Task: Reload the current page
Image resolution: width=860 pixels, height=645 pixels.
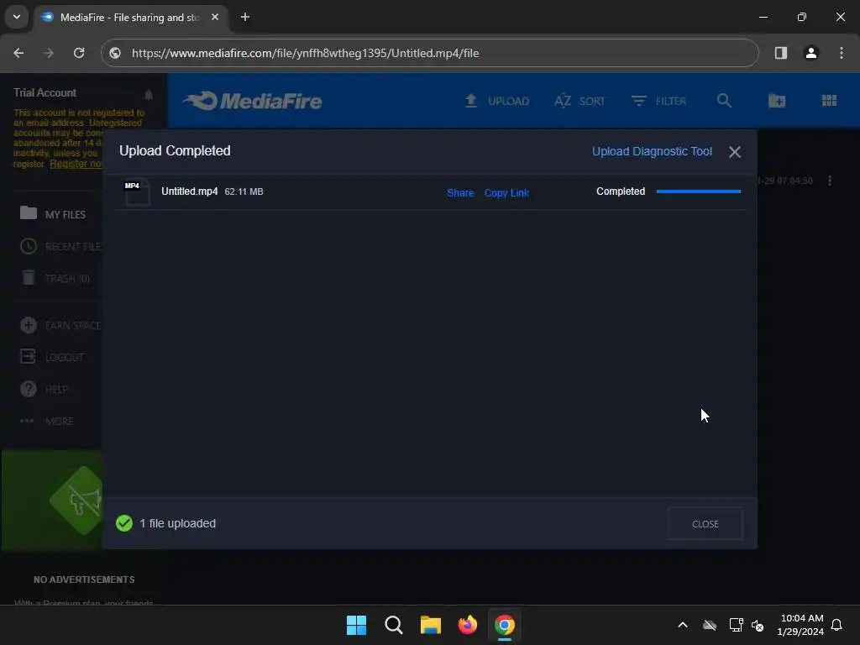Action: (x=79, y=53)
